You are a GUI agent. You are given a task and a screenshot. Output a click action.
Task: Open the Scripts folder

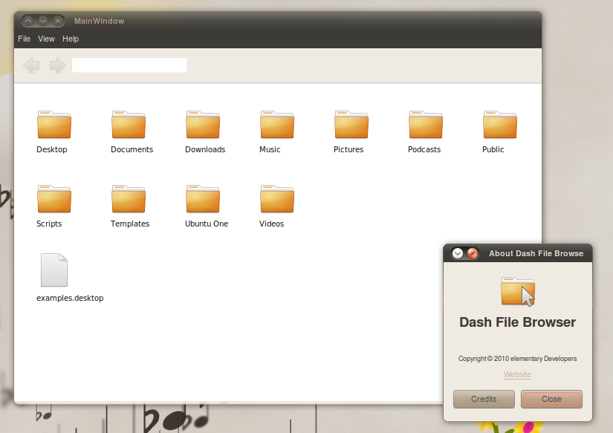pyautogui.click(x=53, y=199)
